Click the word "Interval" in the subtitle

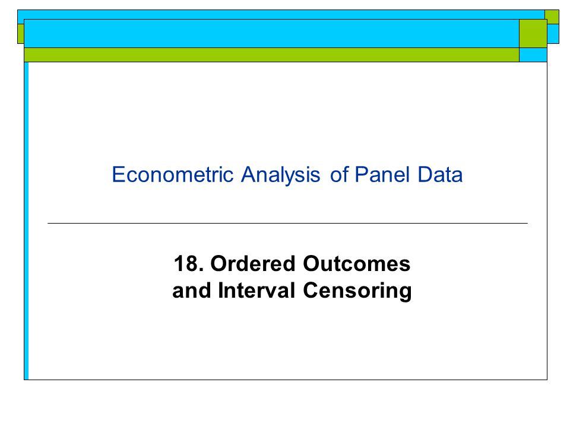[x=256, y=291]
